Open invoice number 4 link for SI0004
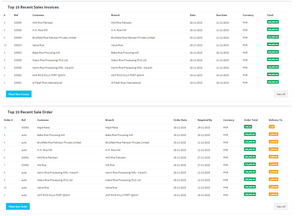Image resolution: width=296 pixels, height=216 pixels. (4, 38)
